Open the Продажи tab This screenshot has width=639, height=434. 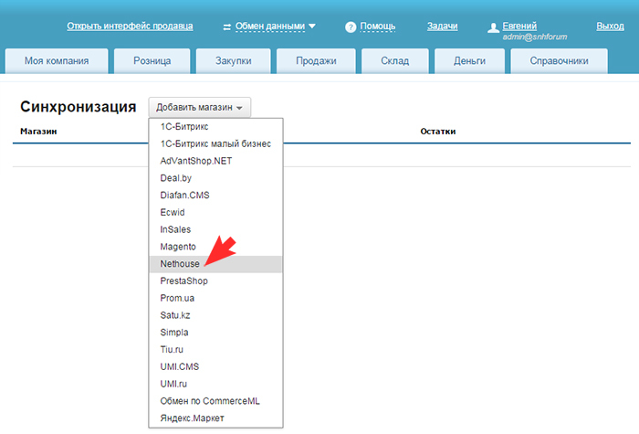point(316,61)
